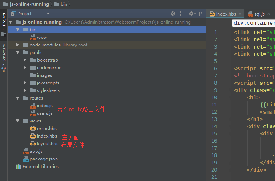
Task: Click the scroll from source target icon
Action: pyautogui.click(x=173, y=13)
